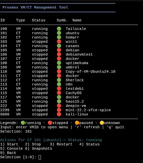
Task: Click the name umbrel
Action: pyautogui.click(x=73, y=67)
